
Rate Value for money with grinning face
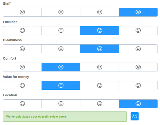[x=138, y=85]
